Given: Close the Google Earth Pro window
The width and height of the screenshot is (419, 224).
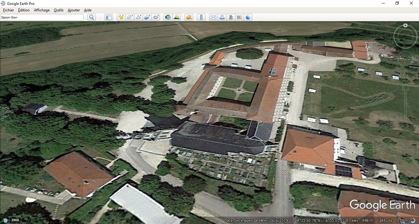Looking at the screenshot, I should click(411, 3).
